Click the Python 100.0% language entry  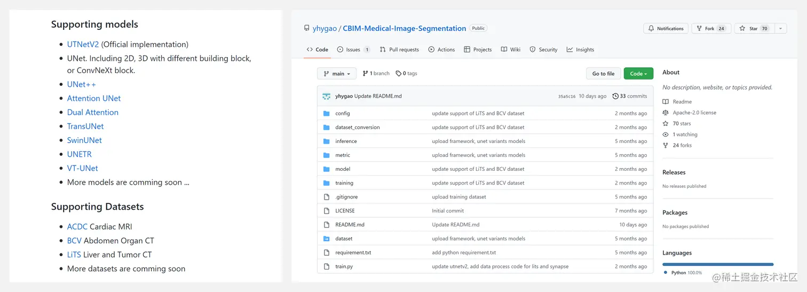(683, 272)
